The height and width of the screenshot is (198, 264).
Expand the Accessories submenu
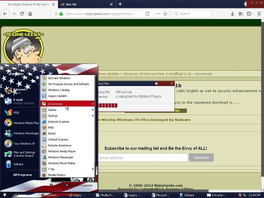pos(68,104)
